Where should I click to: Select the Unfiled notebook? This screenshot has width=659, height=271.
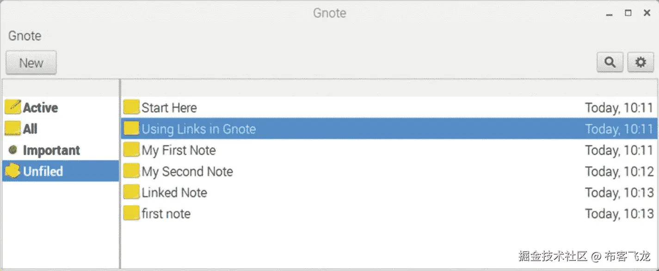tap(43, 172)
